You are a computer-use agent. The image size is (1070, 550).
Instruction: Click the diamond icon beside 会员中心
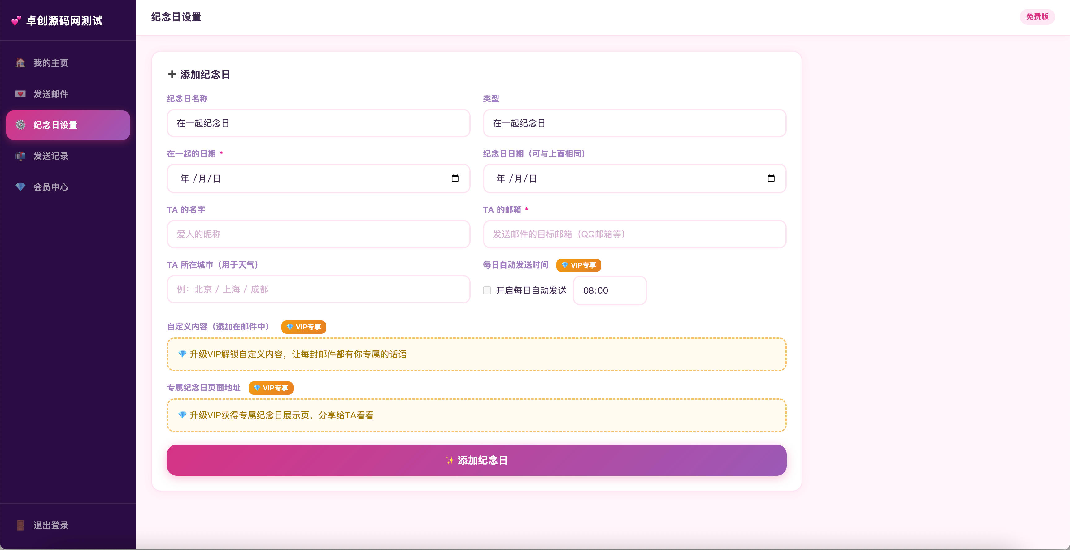[20, 187]
